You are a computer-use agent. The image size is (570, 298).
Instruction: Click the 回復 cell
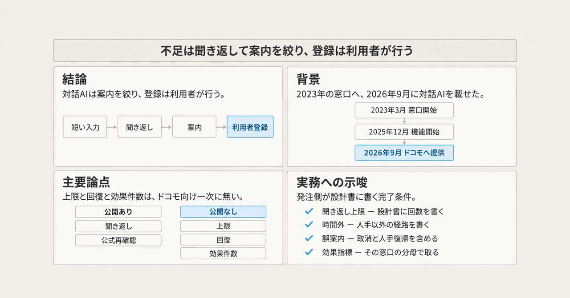coord(223,240)
